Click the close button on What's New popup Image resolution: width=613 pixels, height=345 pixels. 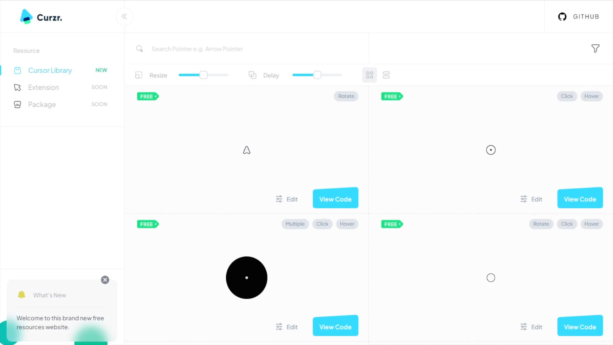(104, 280)
